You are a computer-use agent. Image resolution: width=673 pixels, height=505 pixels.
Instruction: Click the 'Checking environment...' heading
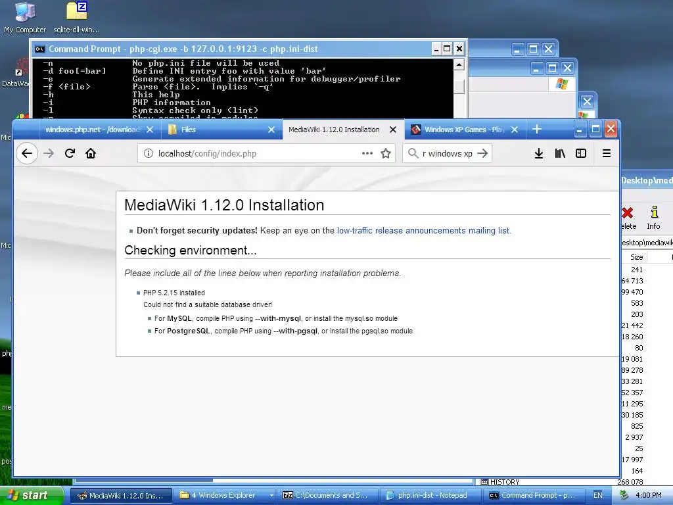tap(191, 251)
